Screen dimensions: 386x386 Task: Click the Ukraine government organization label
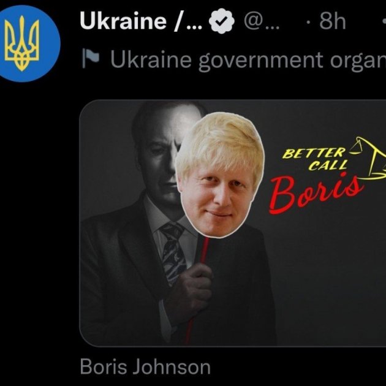tap(248, 60)
